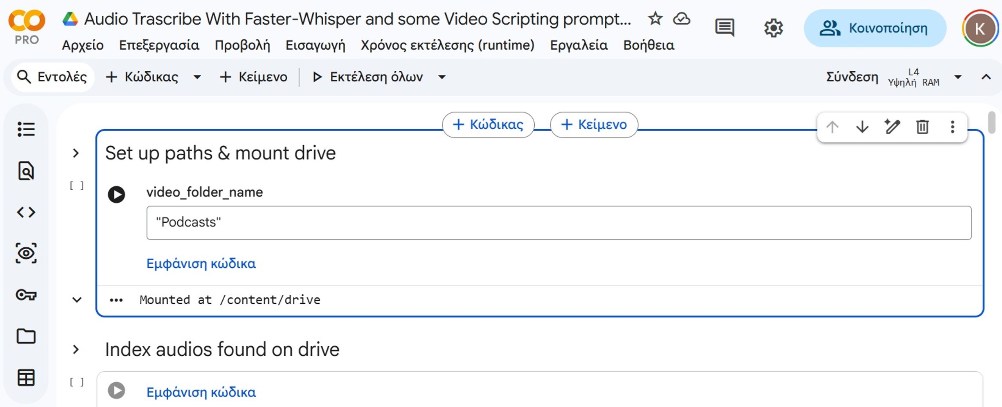Open code snippets sidebar icon

[x=26, y=212]
